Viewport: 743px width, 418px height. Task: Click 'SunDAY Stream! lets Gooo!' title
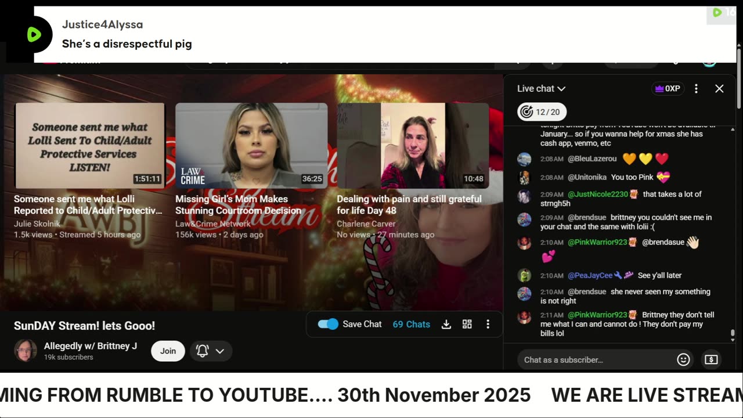(84, 326)
